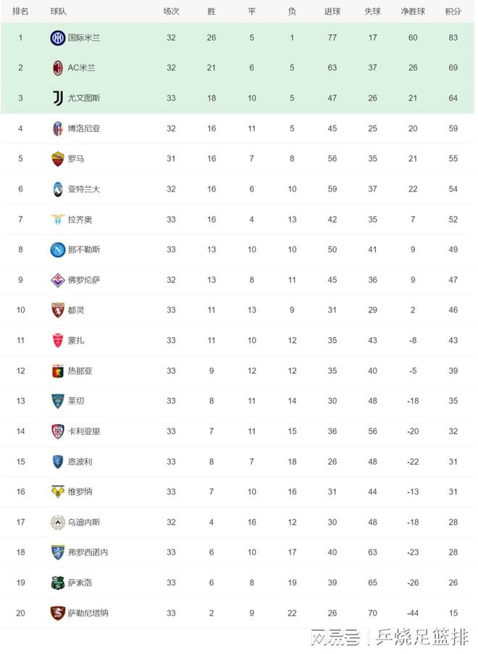Click the Inter Milan club crest
Viewport: 478px width, 654px height.
pyautogui.click(x=57, y=38)
